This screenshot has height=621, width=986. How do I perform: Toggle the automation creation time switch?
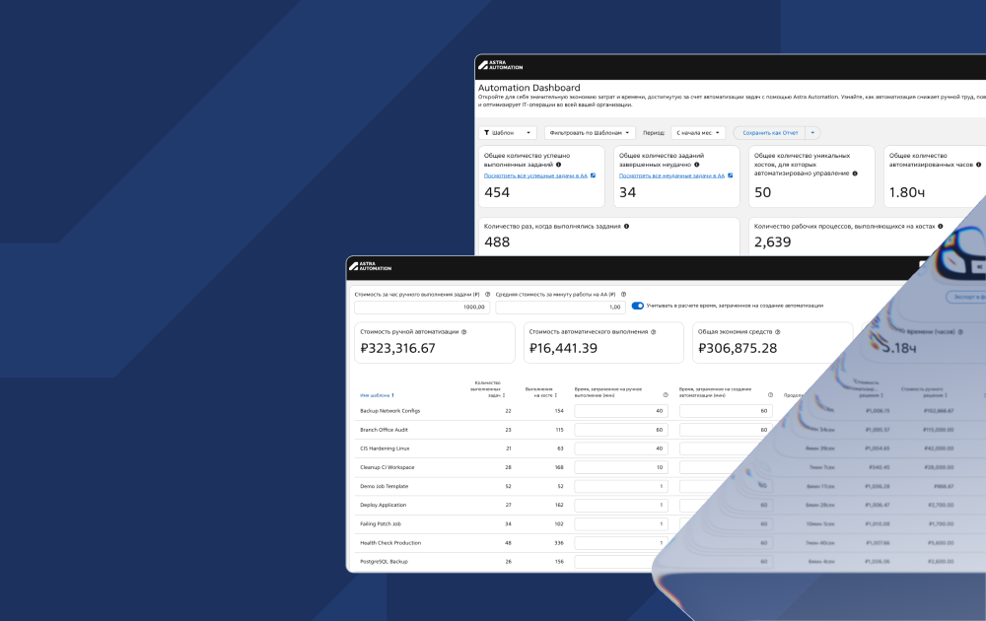click(638, 306)
